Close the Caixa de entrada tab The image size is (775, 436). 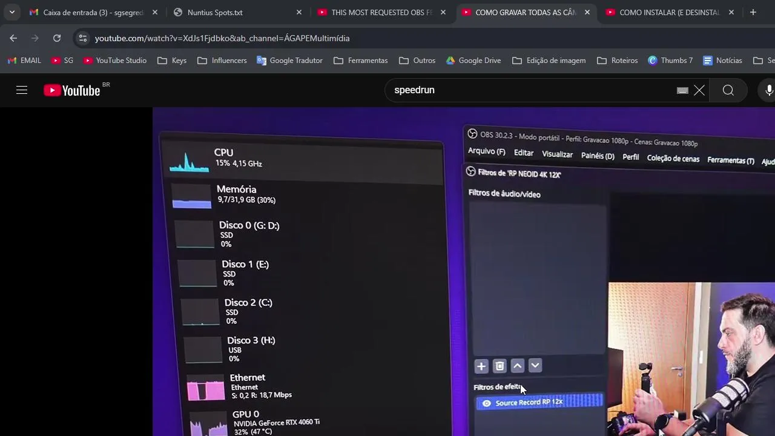point(155,12)
